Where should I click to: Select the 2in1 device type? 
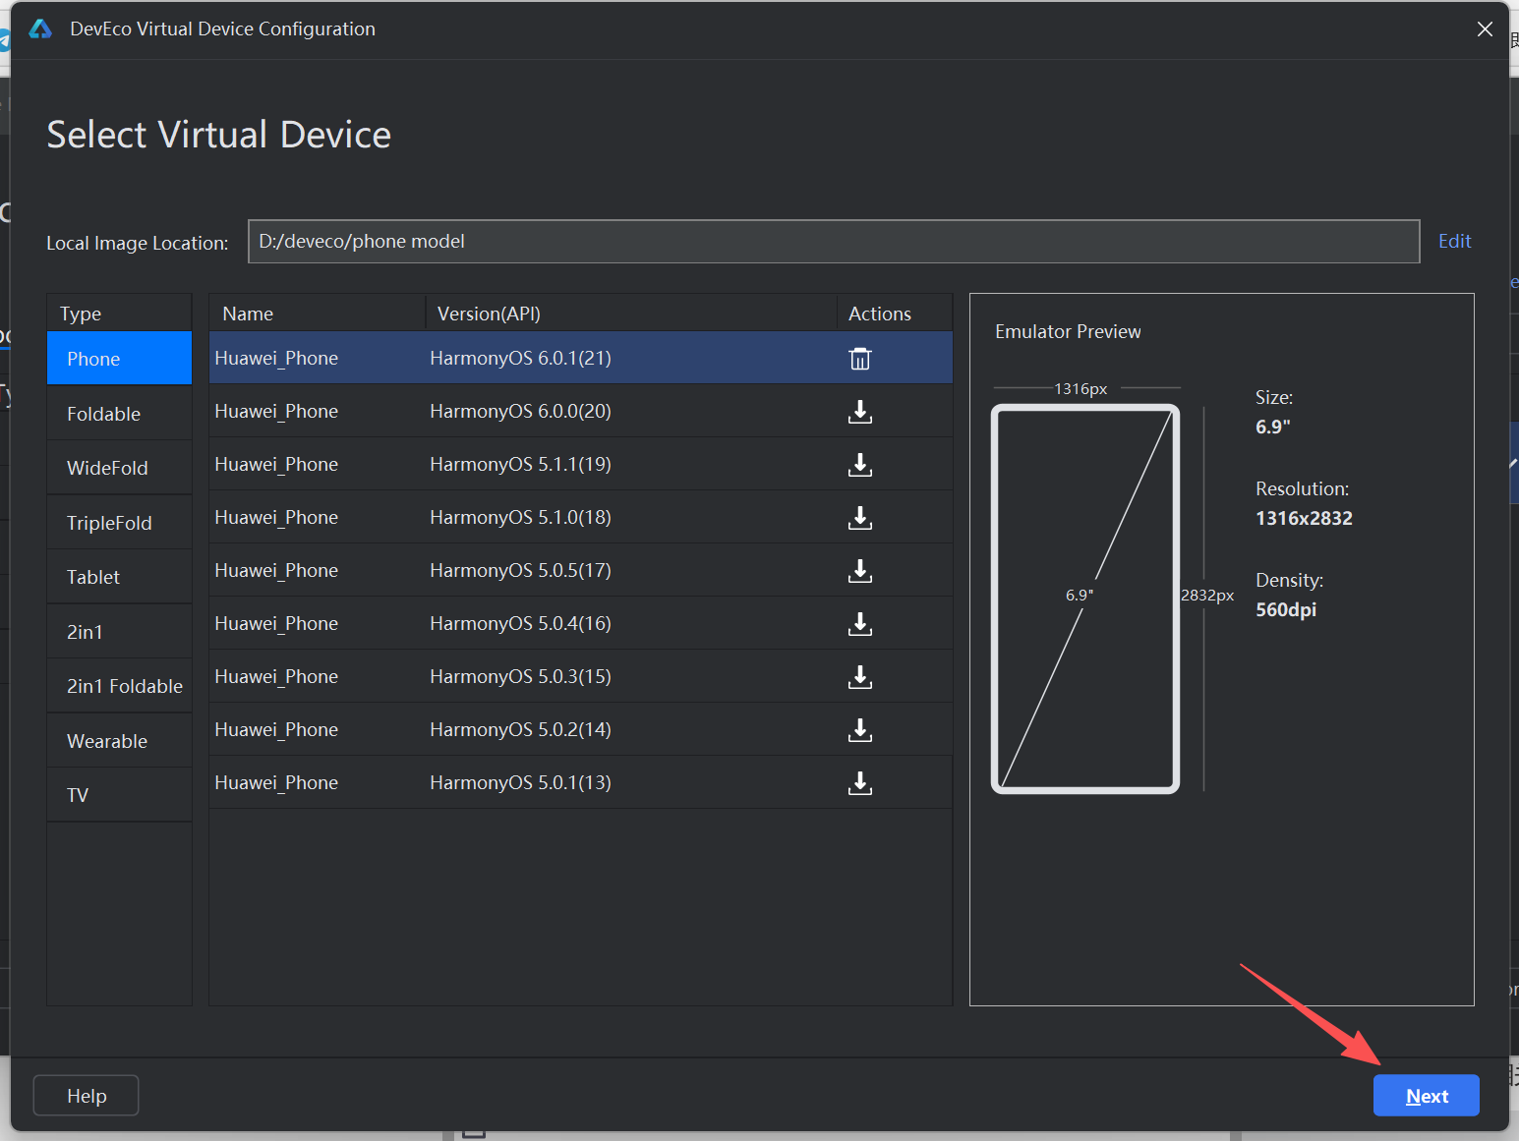point(119,632)
